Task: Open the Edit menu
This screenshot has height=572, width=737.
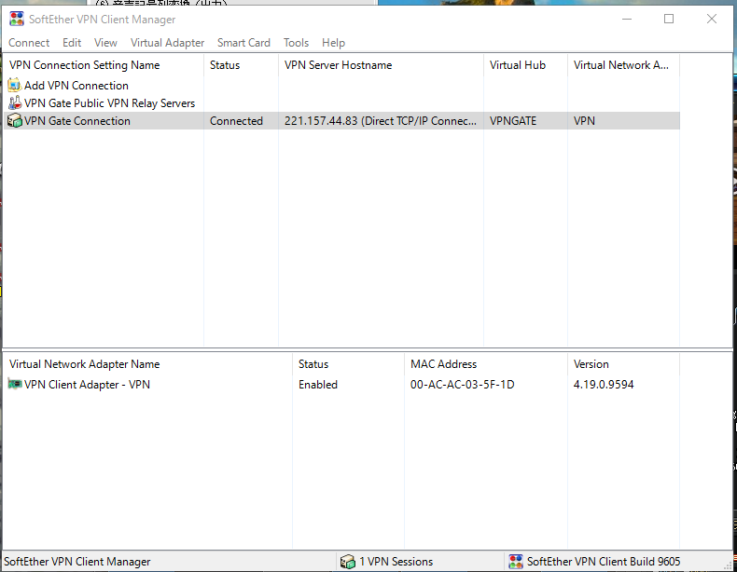Action: click(x=72, y=43)
